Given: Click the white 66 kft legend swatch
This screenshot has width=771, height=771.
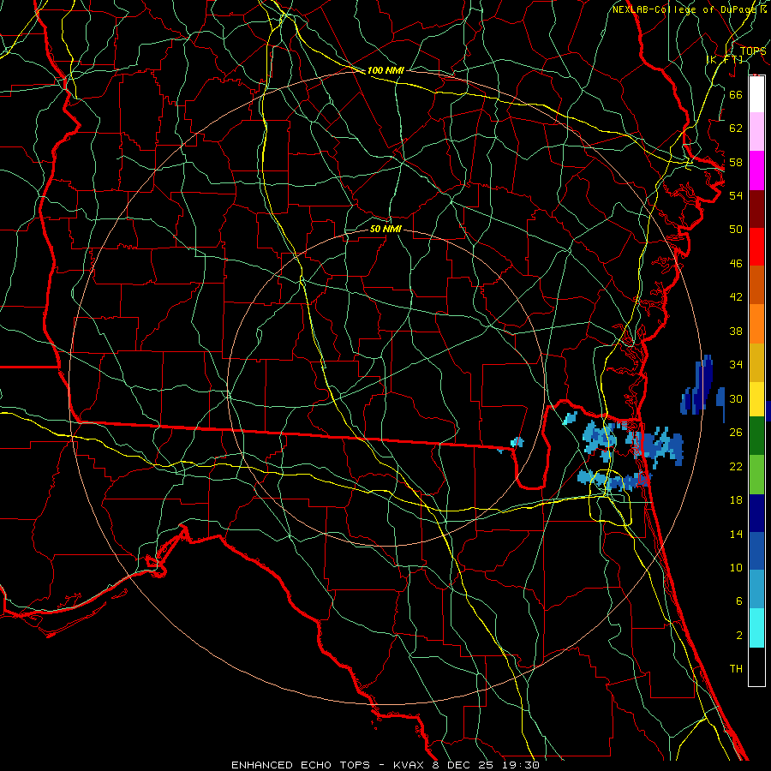Looking at the screenshot, I should [756, 94].
